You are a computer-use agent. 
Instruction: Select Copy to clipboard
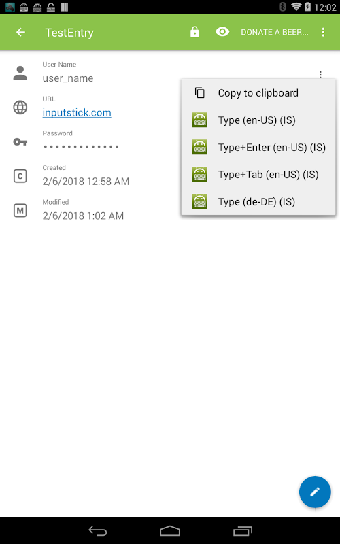(258, 93)
